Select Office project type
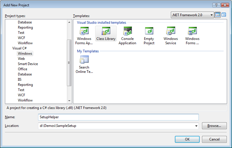Image resolution: width=232 pixels, height=148 pixels. coord(22,69)
